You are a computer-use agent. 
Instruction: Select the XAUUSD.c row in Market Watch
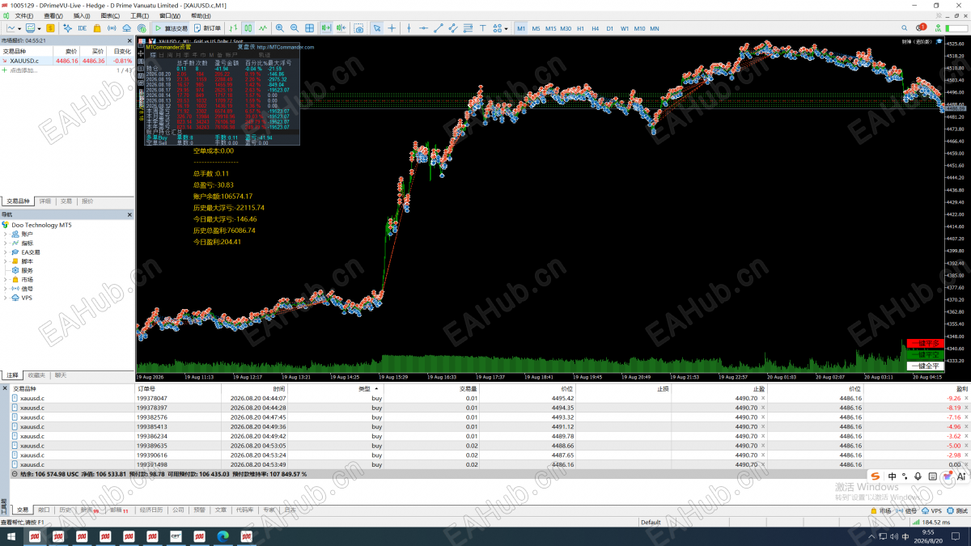pos(67,61)
